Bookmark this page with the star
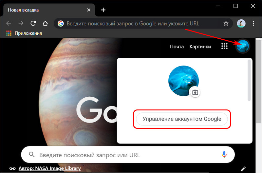The width and height of the screenshot is (262, 173). pos(226,23)
